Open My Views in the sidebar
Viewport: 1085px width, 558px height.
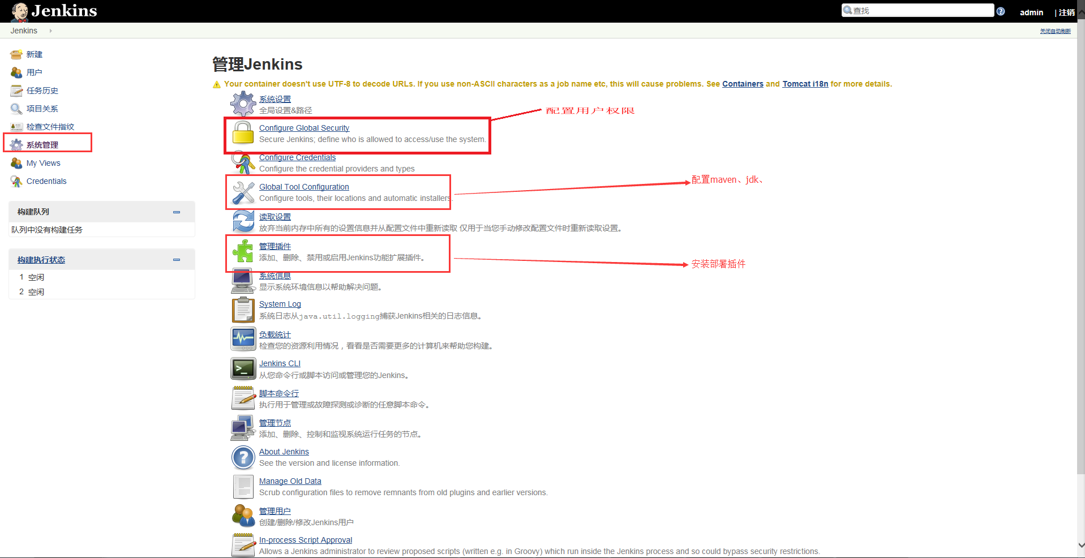click(44, 163)
